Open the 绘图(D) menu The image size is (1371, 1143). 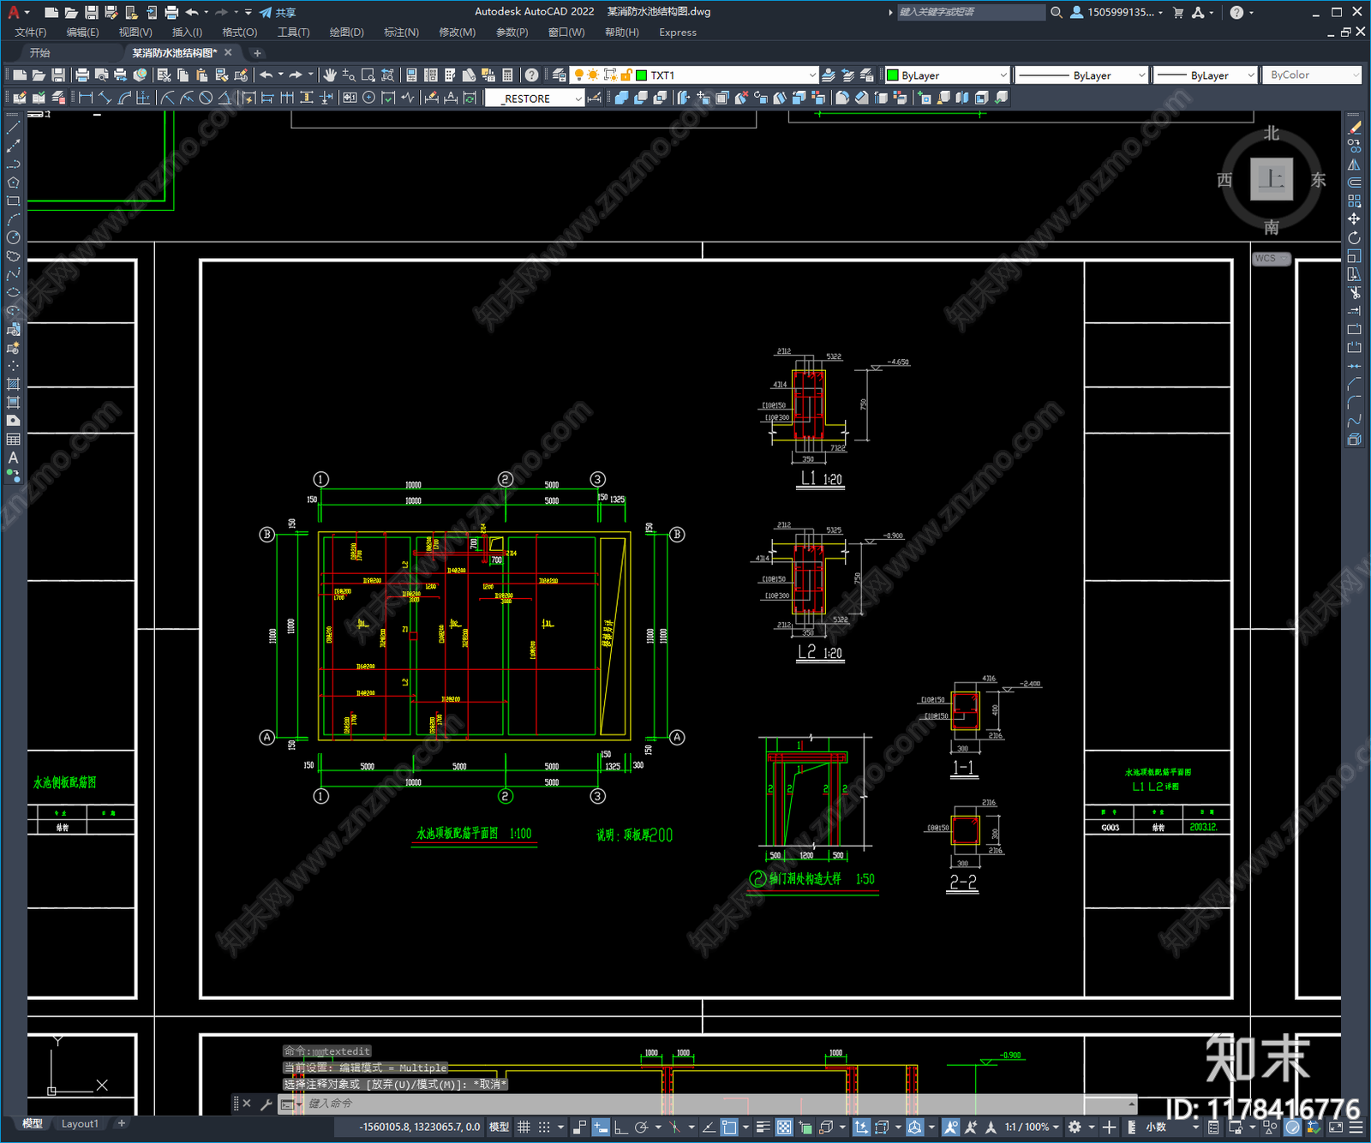tap(346, 32)
